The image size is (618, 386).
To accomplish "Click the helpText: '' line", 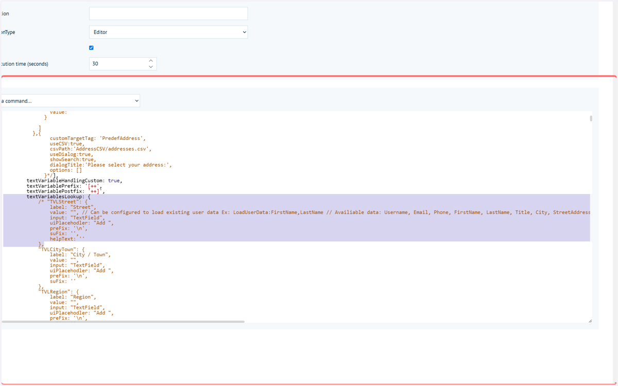I will [67, 239].
